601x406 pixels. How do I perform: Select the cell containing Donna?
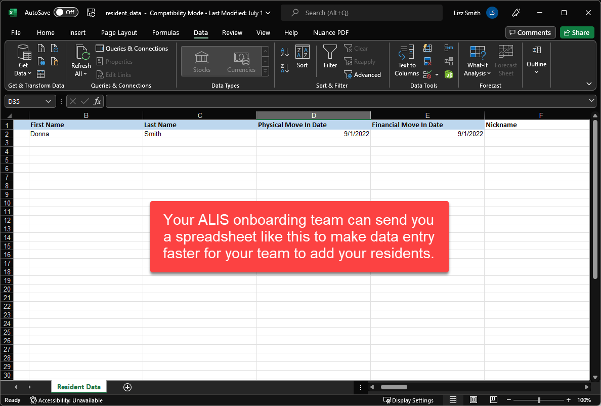pos(86,134)
